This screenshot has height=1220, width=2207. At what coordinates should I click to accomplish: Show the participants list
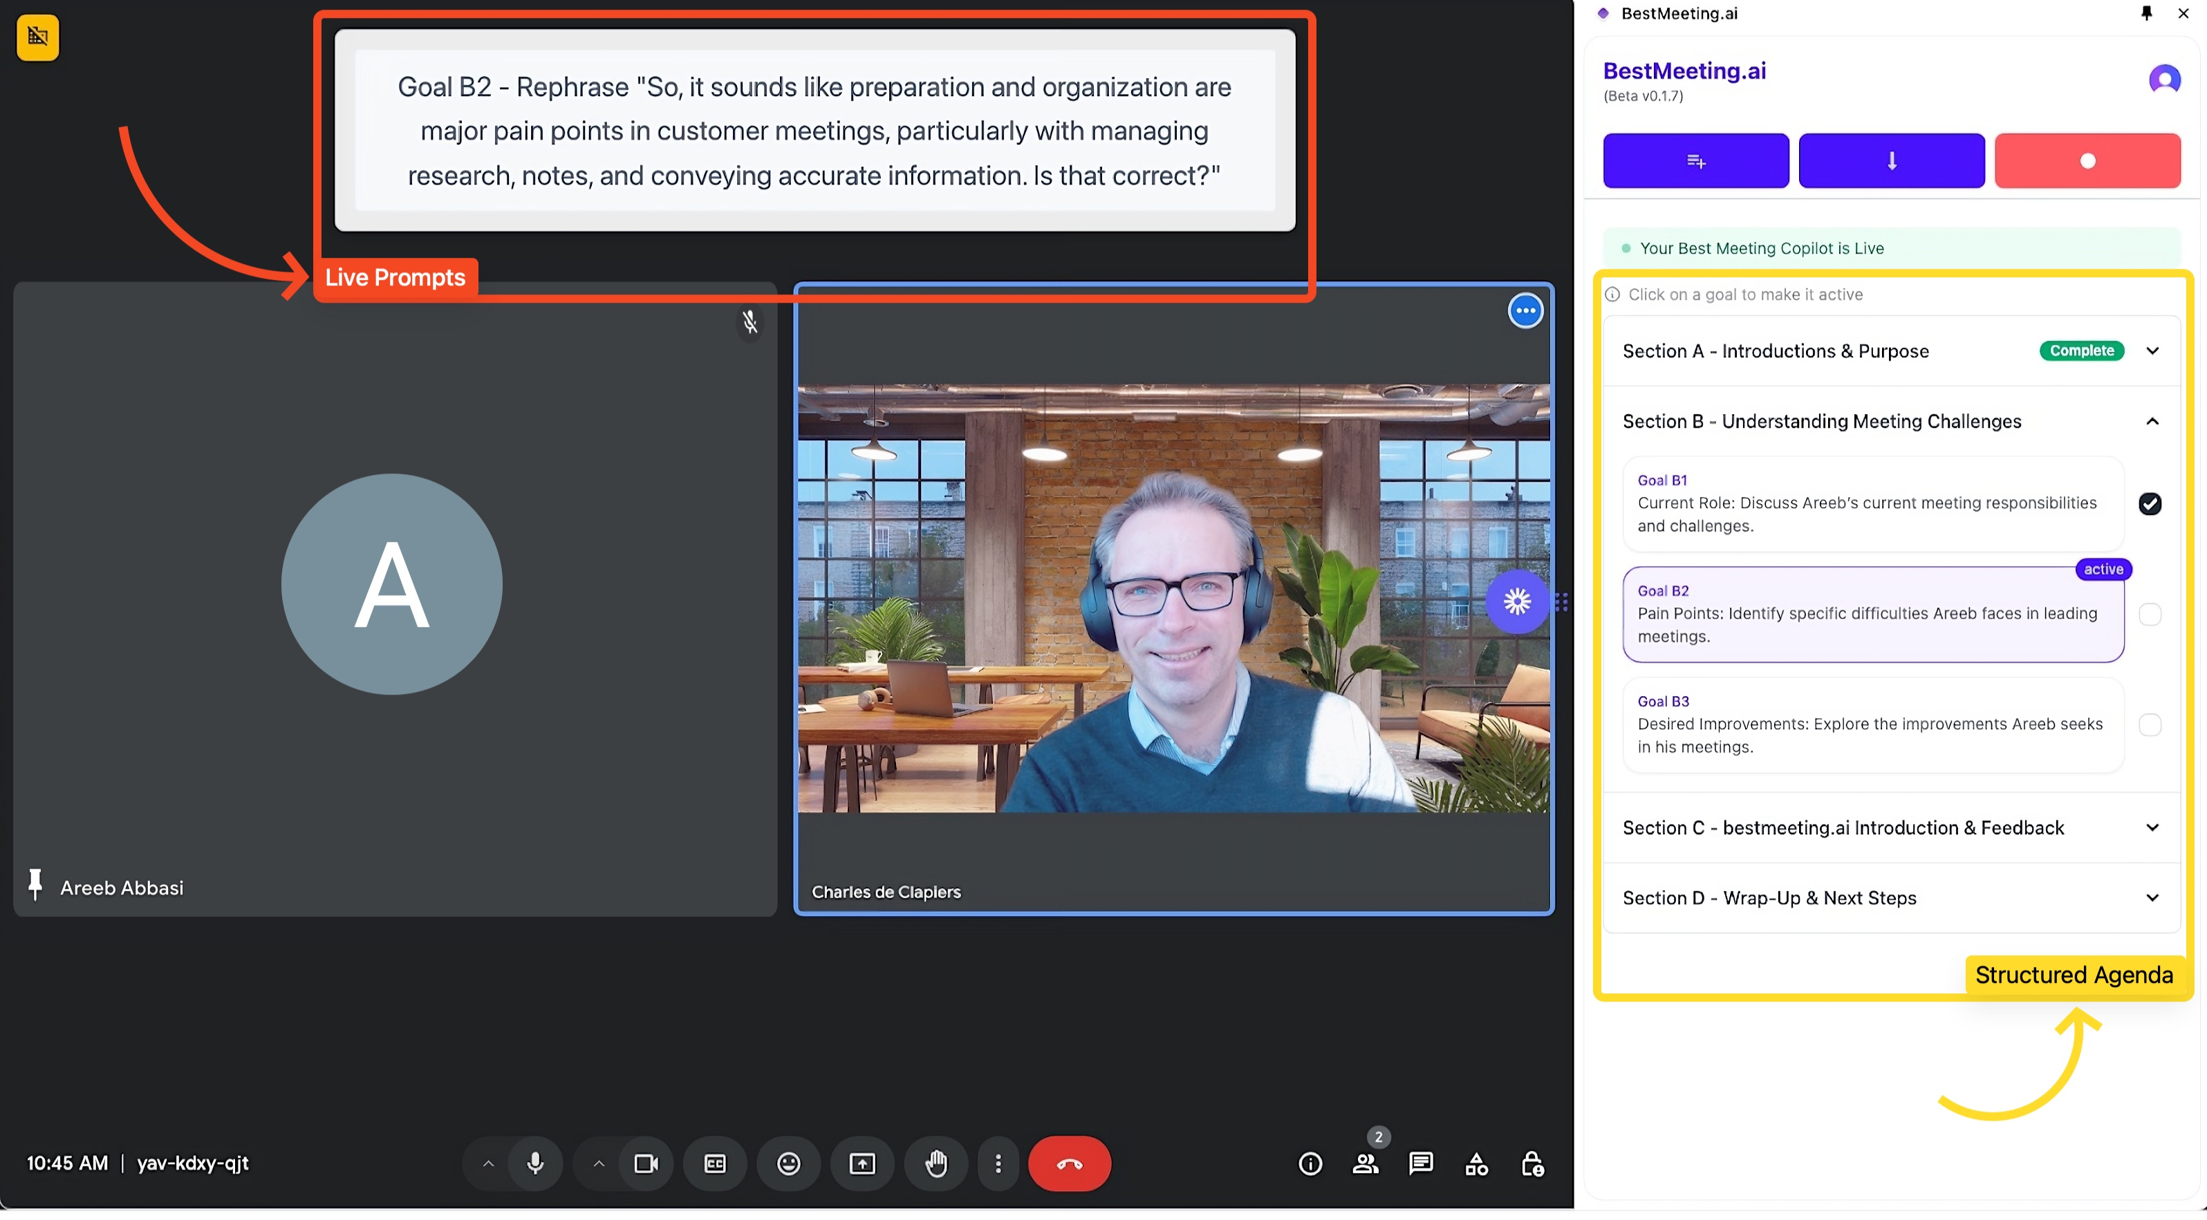1366,1163
